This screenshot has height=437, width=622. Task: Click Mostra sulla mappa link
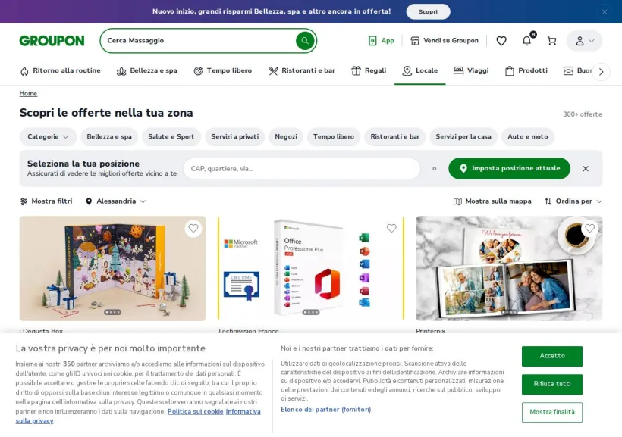pos(492,201)
